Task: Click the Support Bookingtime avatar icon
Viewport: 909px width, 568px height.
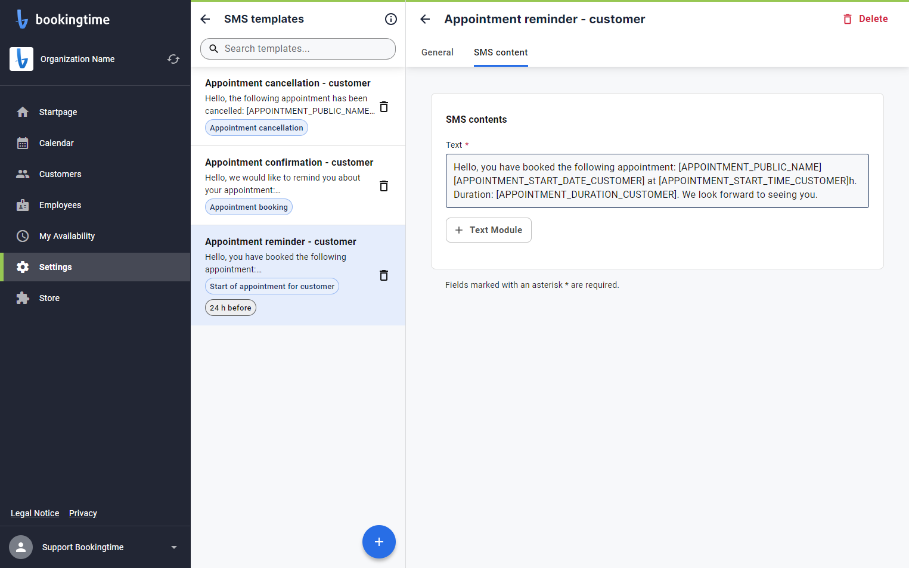Action: 21,547
